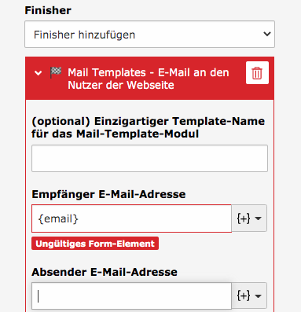Screen dimensions: 301x312
Task: Click the "(optional) Einzigartiger Template-Name" label
Action: coord(148,127)
